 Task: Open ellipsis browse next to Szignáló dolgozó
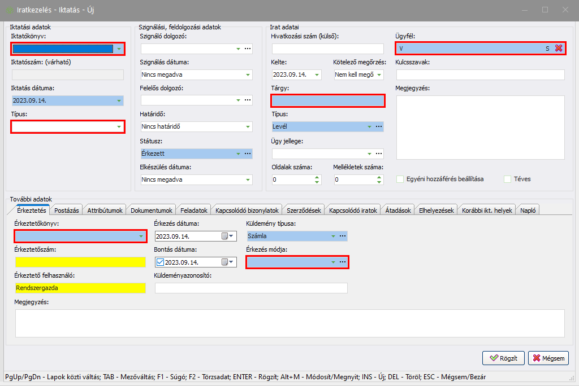(x=248, y=49)
